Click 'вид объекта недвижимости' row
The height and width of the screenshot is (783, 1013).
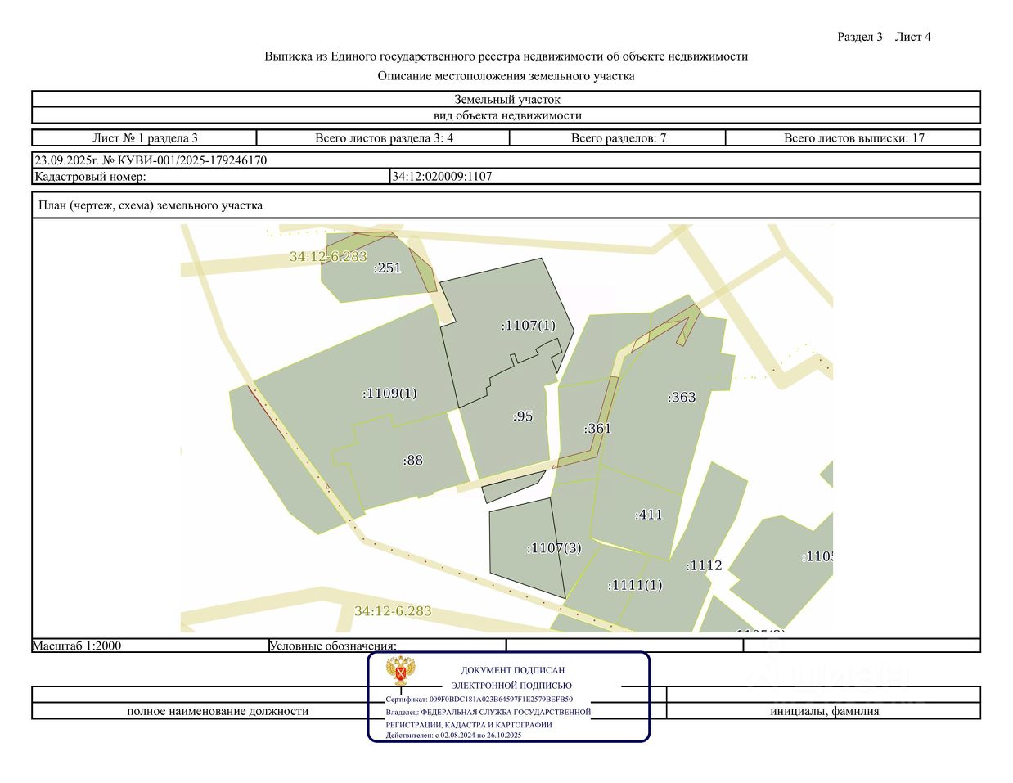click(506, 115)
